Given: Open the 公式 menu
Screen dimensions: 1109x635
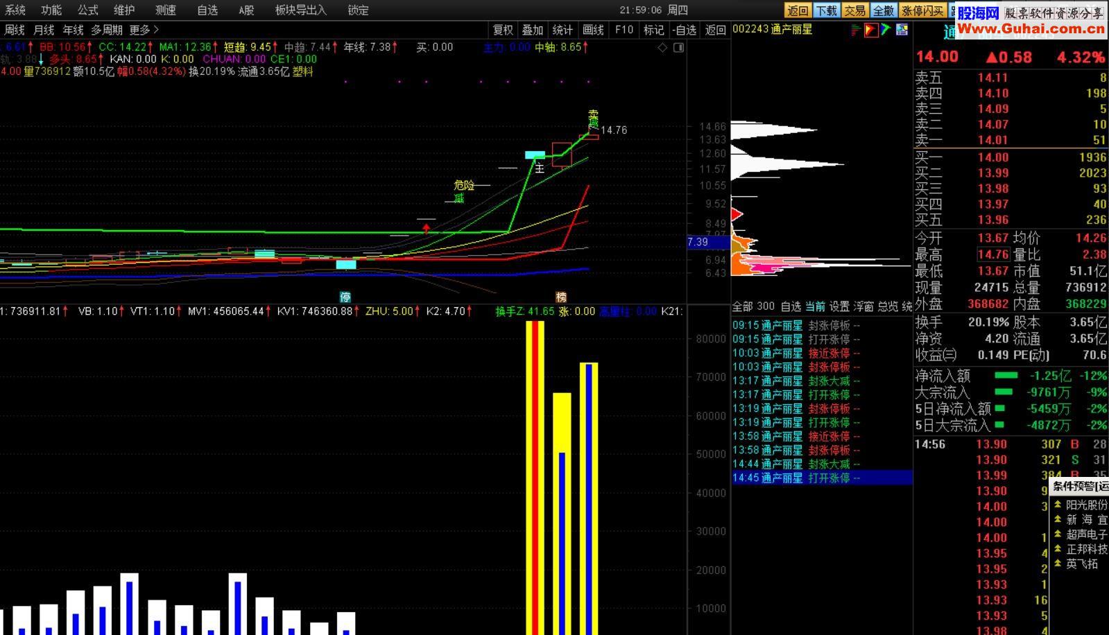Looking at the screenshot, I should tap(88, 10).
